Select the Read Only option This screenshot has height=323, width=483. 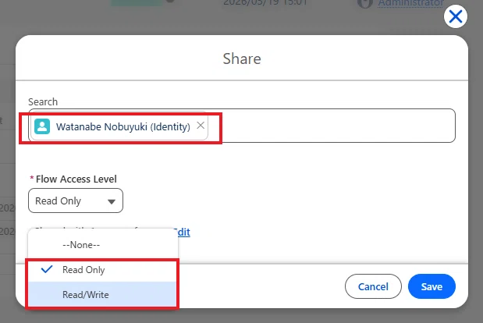click(103, 270)
